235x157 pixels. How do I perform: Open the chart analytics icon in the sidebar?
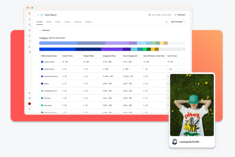(29, 47)
